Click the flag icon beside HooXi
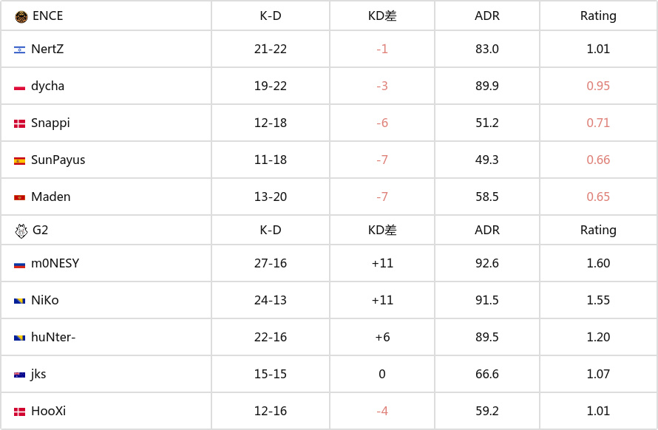 click(19, 412)
